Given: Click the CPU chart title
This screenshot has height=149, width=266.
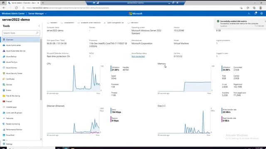Looking at the screenshot, I should (x=49, y=64).
